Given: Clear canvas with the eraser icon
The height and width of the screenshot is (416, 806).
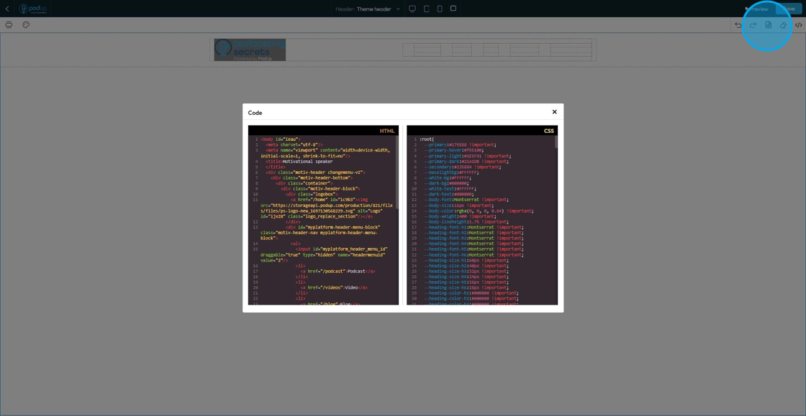Looking at the screenshot, I should tap(784, 25).
